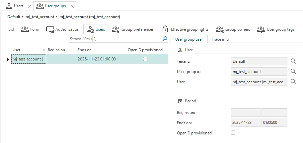Click the row indicator arrow for mj_test_account
The image size is (303, 143).
pyautogui.click(x=8, y=59)
